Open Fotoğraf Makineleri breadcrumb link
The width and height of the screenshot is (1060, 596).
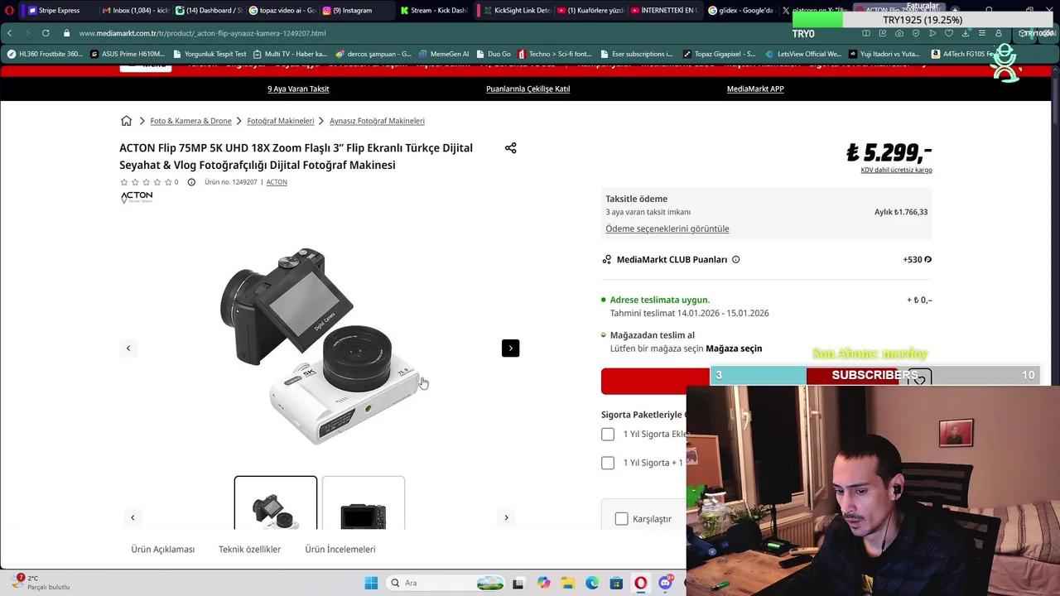[281, 121]
